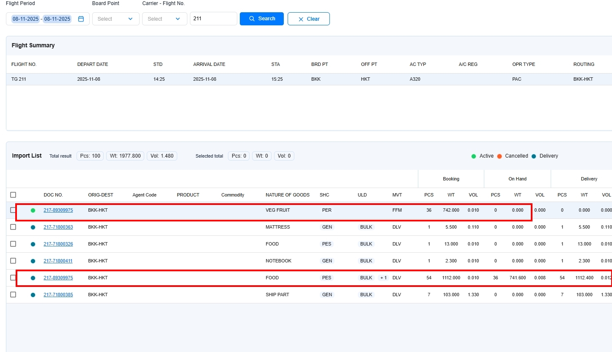The image size is (612, 352).
Task: Select the SHIP PART row checkbox
Action: [13, 295]
